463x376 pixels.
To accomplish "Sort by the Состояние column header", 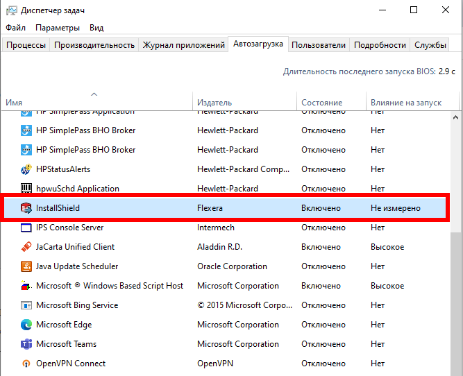I will 321,102.
